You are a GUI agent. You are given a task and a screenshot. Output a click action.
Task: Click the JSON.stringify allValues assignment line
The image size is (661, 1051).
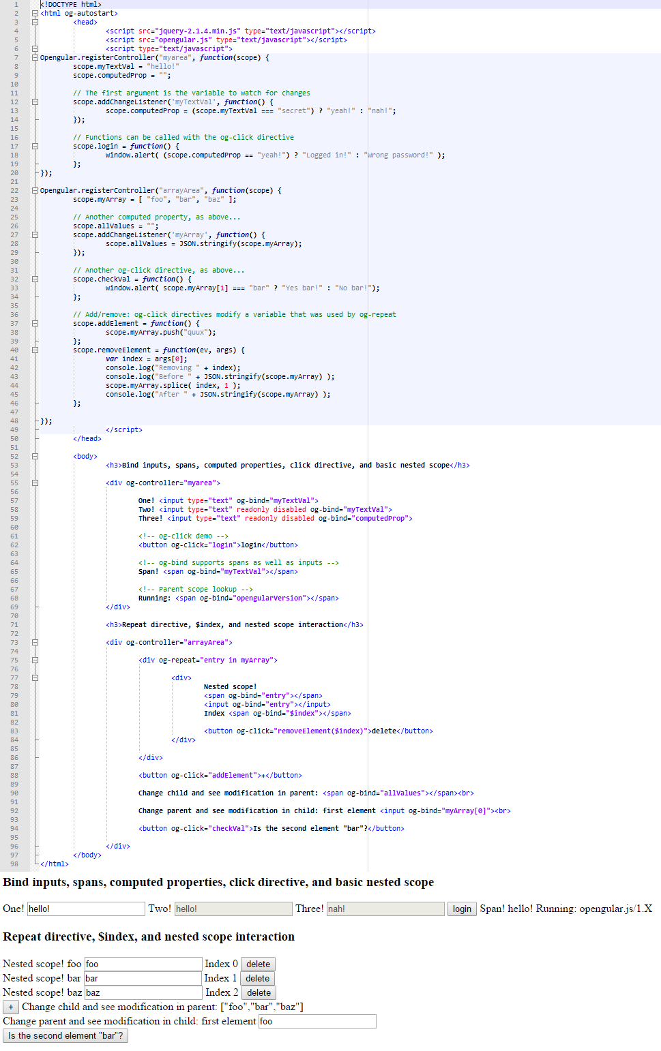pyautogui.click(x=204, y=244)
